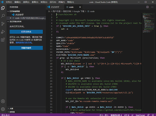Open the Go menu
The image size is (156, 116).
tap(44, 2)
